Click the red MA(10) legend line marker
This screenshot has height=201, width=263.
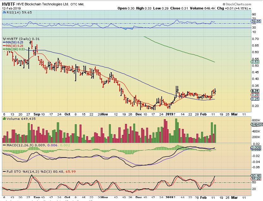tap(4, 46)
